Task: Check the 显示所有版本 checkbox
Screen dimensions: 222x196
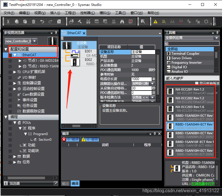Action: click(197, 83)
